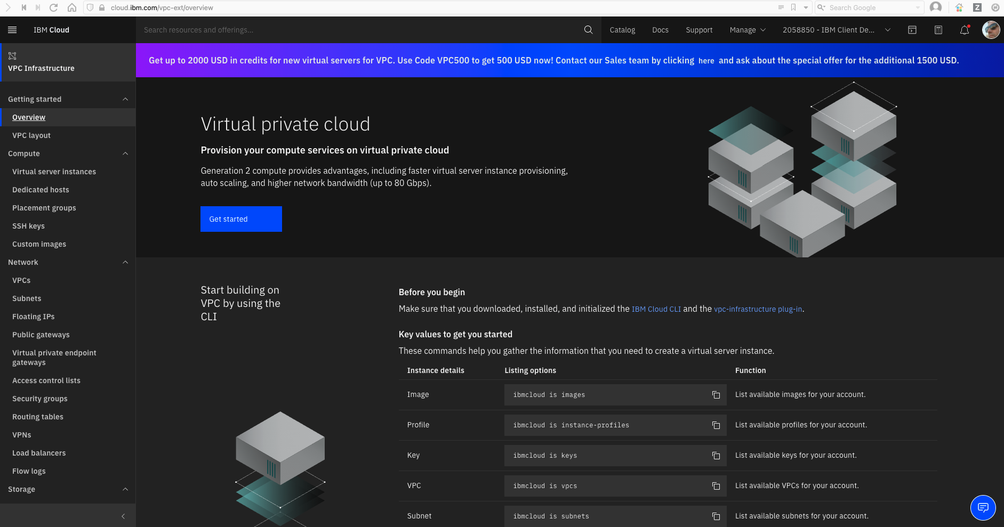Go to browser home page
The width and height of the screenshot is (1004, 527).
[x=72, y=7]
